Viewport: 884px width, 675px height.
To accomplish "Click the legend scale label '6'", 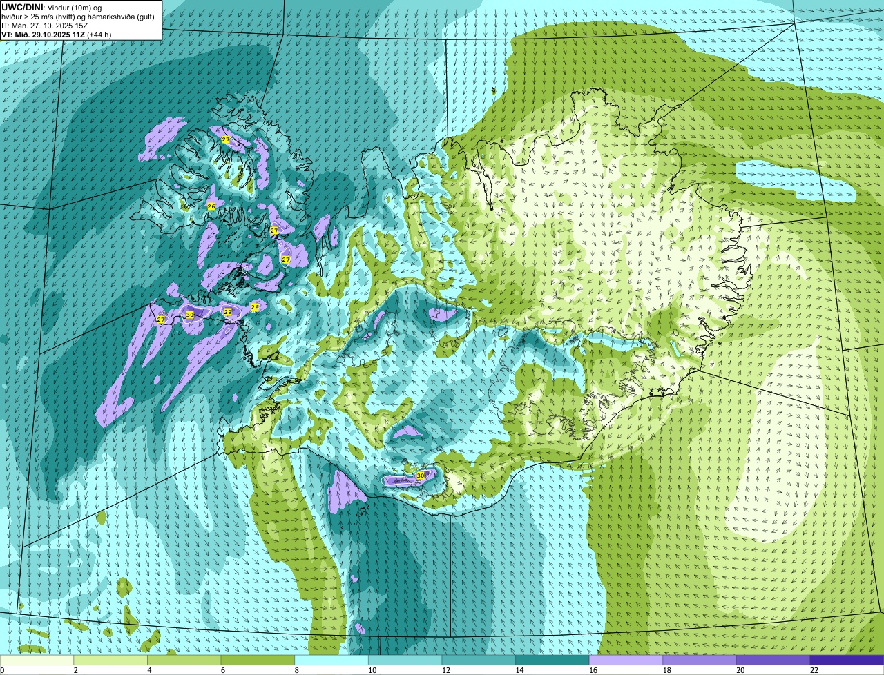I will tap(223, 670).
